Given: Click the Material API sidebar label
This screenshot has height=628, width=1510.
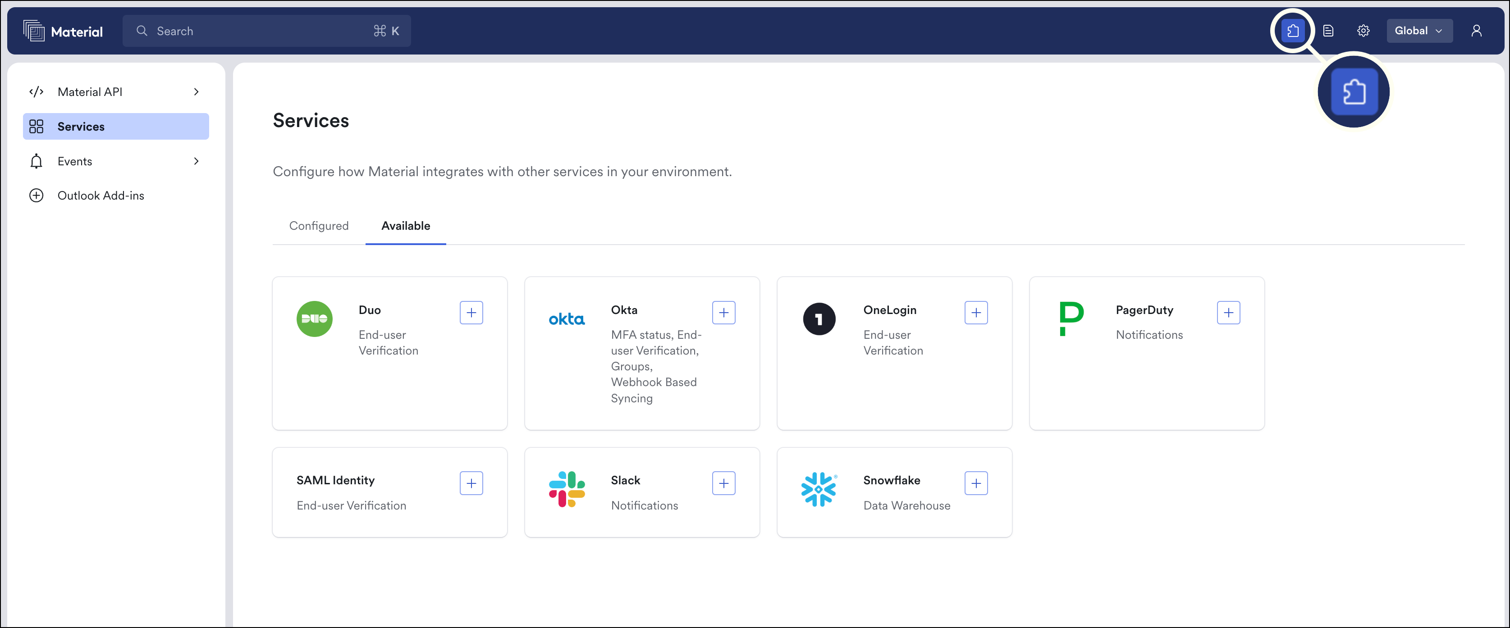Looking at the screenshot, I should (x=90, y=92).
